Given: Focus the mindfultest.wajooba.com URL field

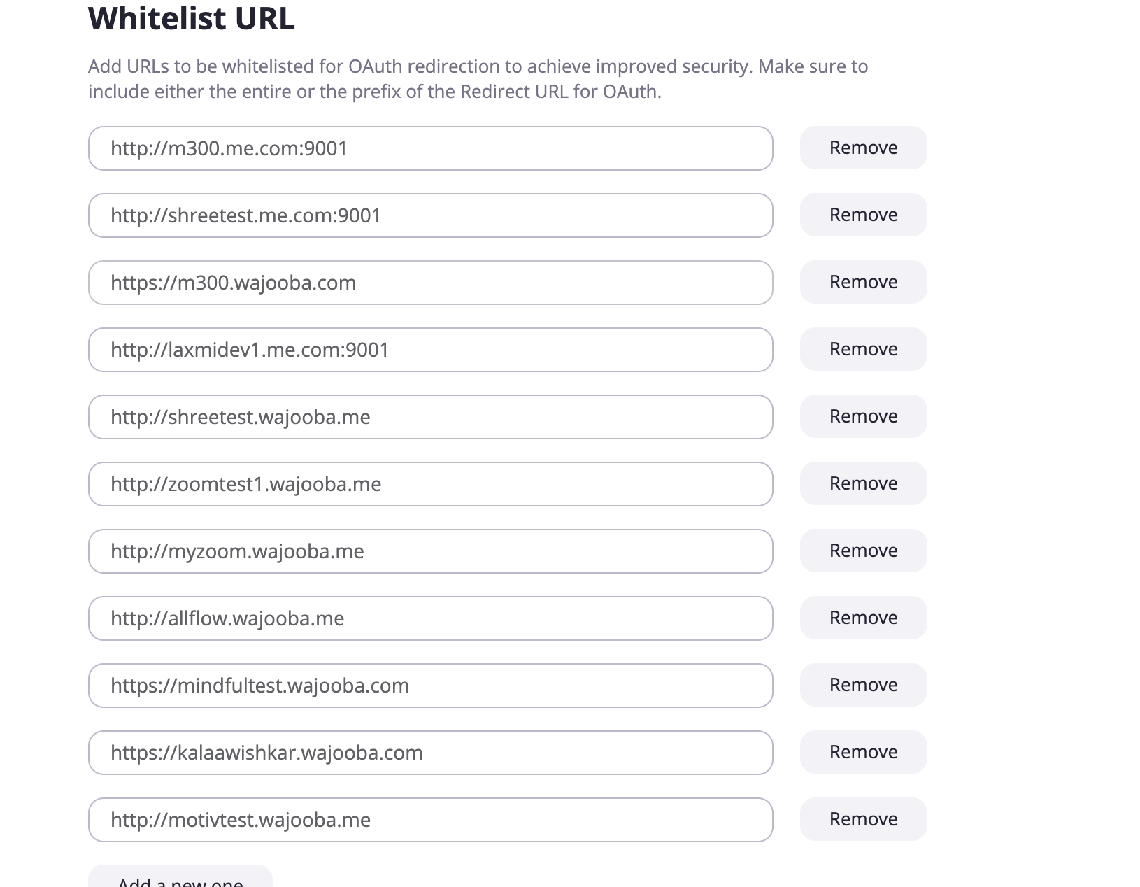Looking at the screenshot, I should 430,686.
